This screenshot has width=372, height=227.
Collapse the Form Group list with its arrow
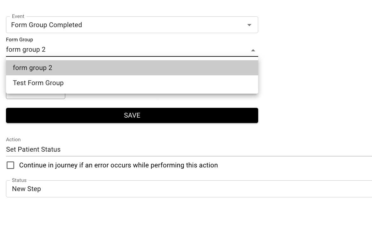pyautogui.click(x=253, y=50)
